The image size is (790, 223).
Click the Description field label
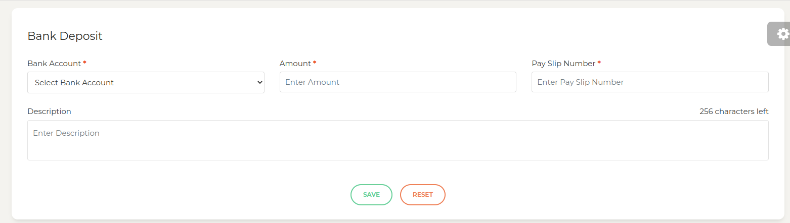tap(49, 111)
